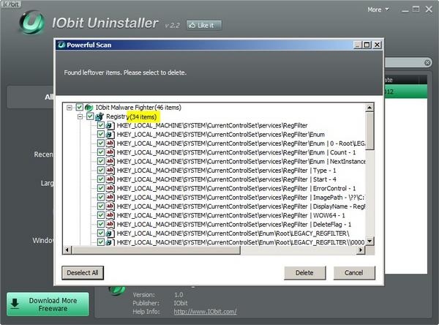
Task: Click key icon of LEGACY_REGFILTER\ row
Action: pos(110,233)
